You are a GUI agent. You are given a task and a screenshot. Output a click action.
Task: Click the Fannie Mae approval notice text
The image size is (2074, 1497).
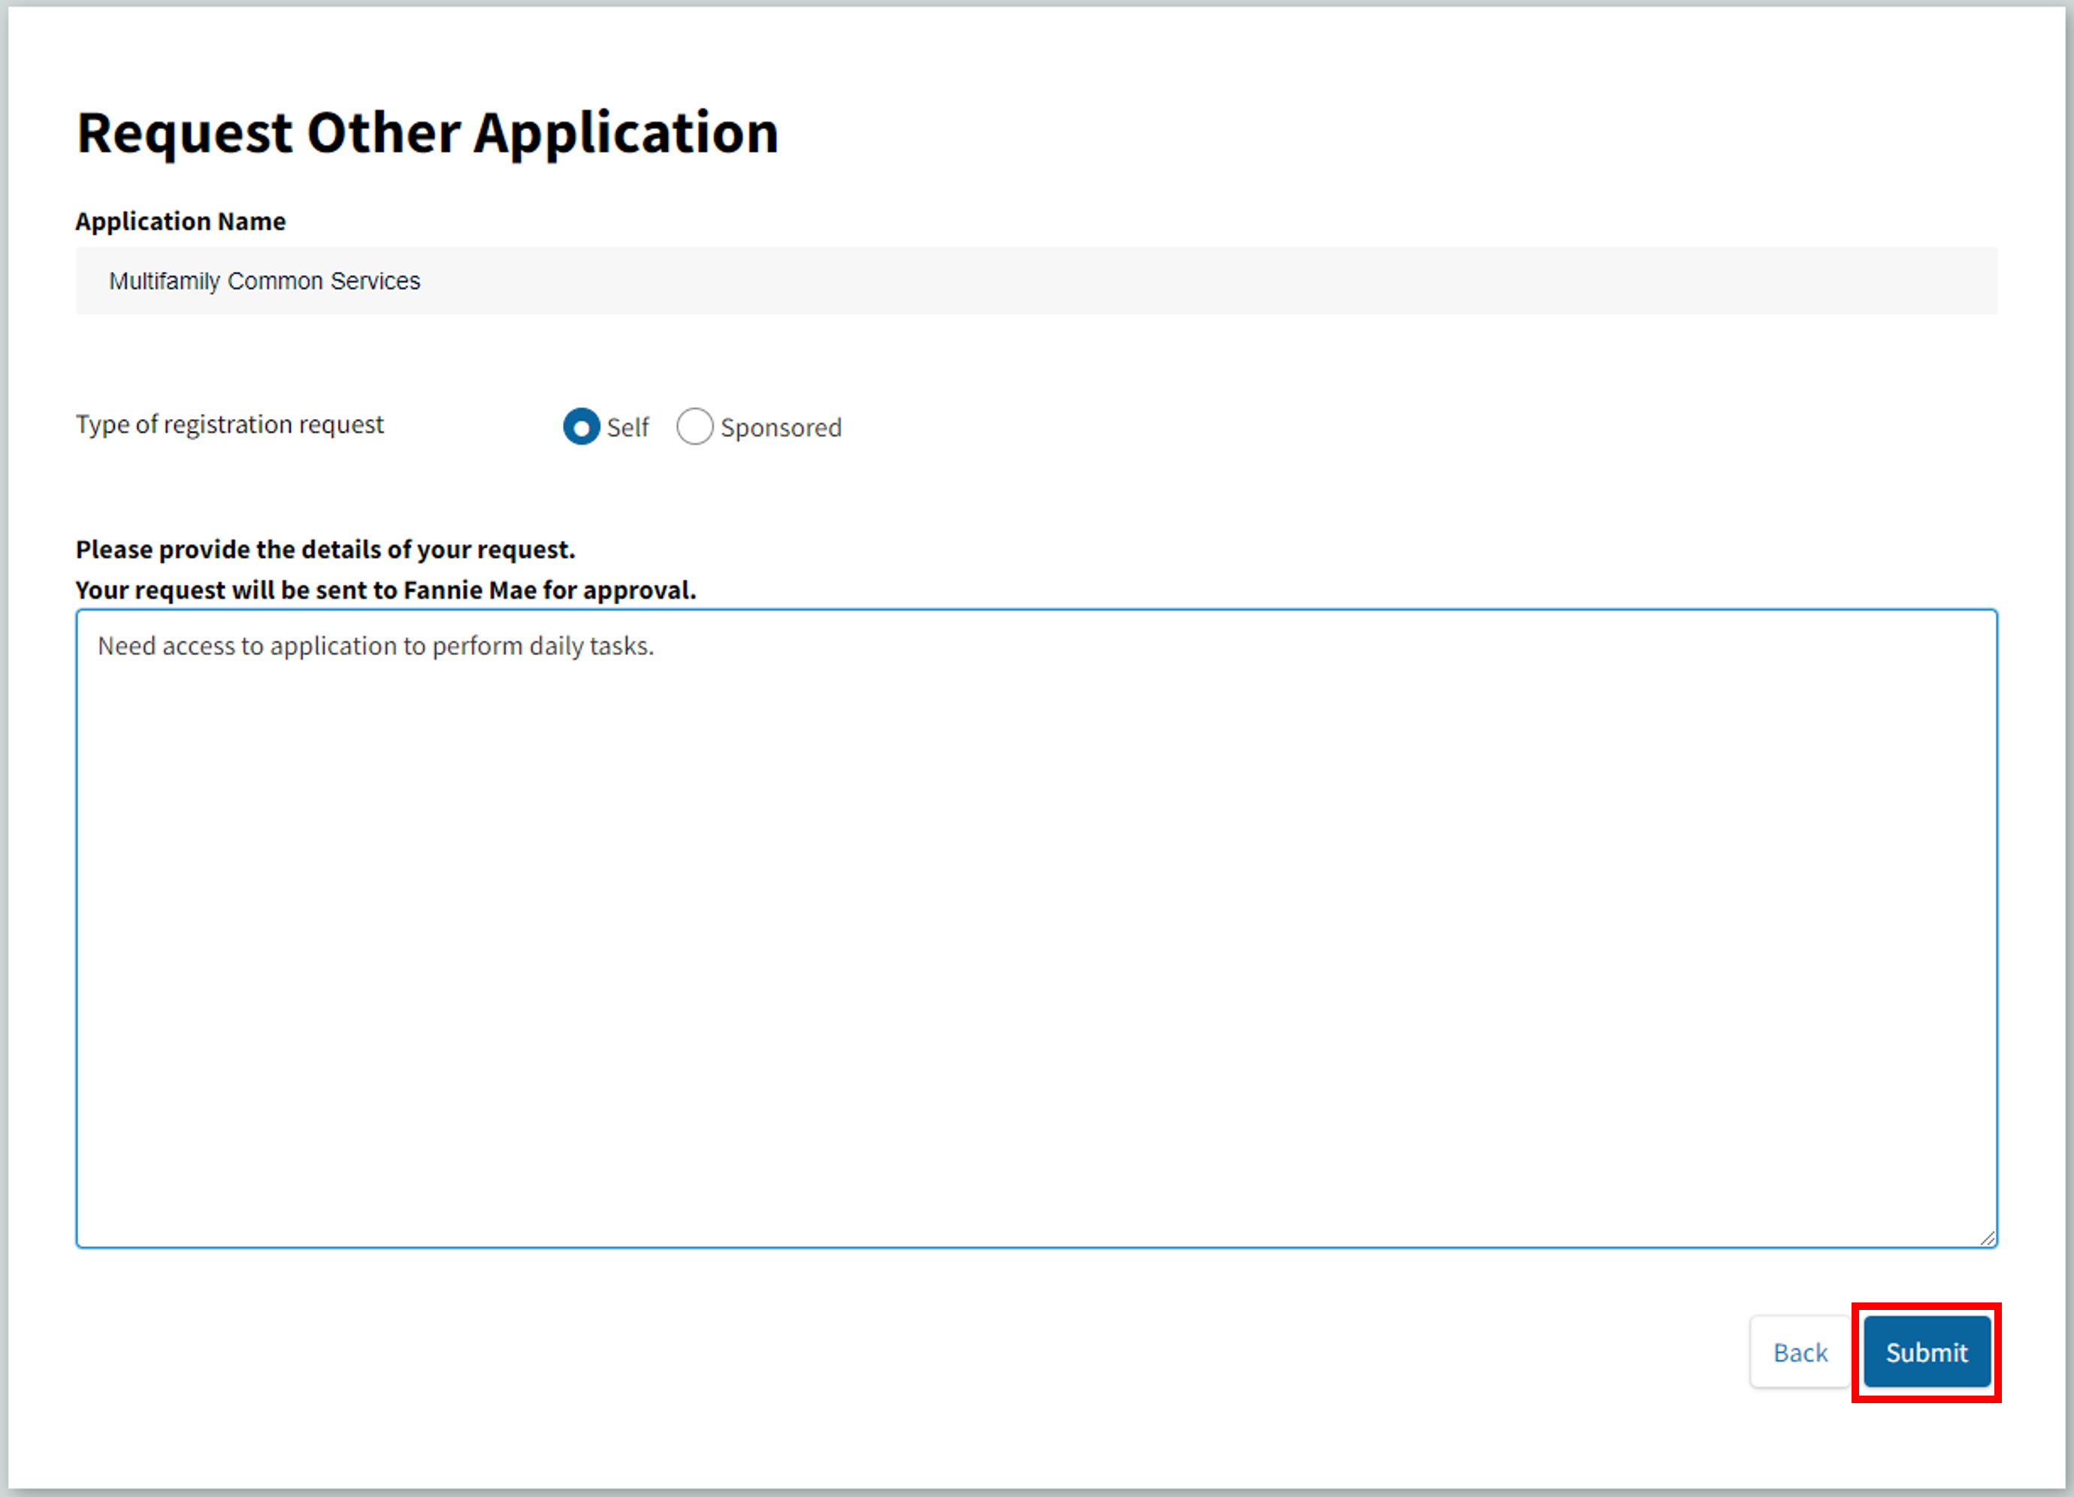coord(386,590)
